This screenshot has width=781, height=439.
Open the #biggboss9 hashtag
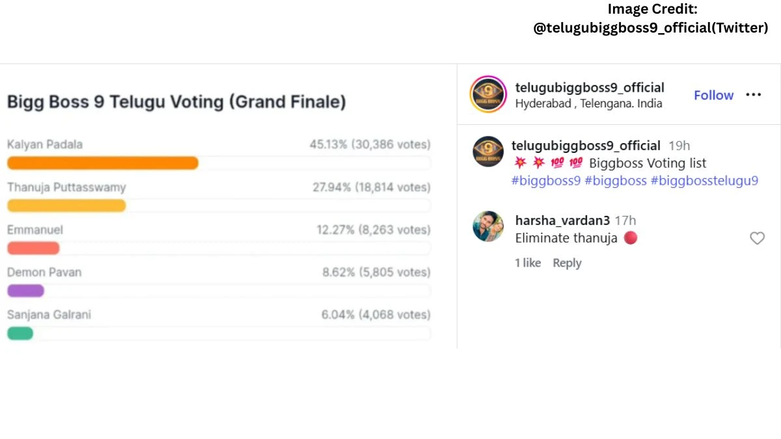[x=545, y=180]
